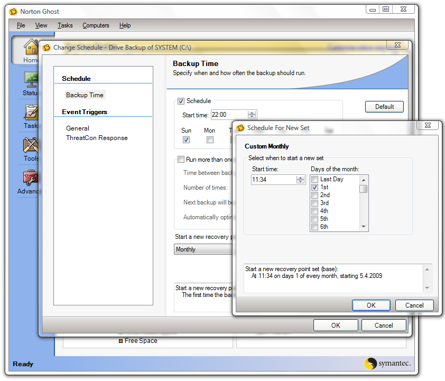Check the 4th day checkbox
Image resolution: width=445 pixels, height=381 pixels.
tap(314, 211)
